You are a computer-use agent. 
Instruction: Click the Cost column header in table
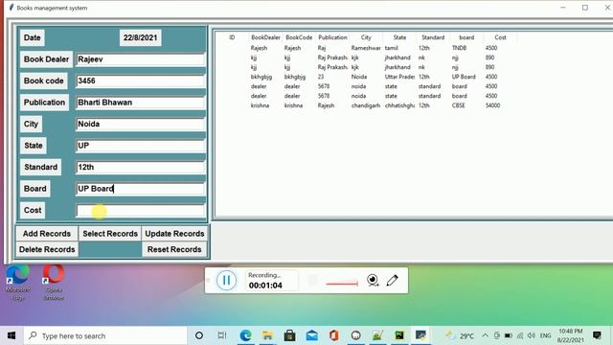(x=500, y=37)
